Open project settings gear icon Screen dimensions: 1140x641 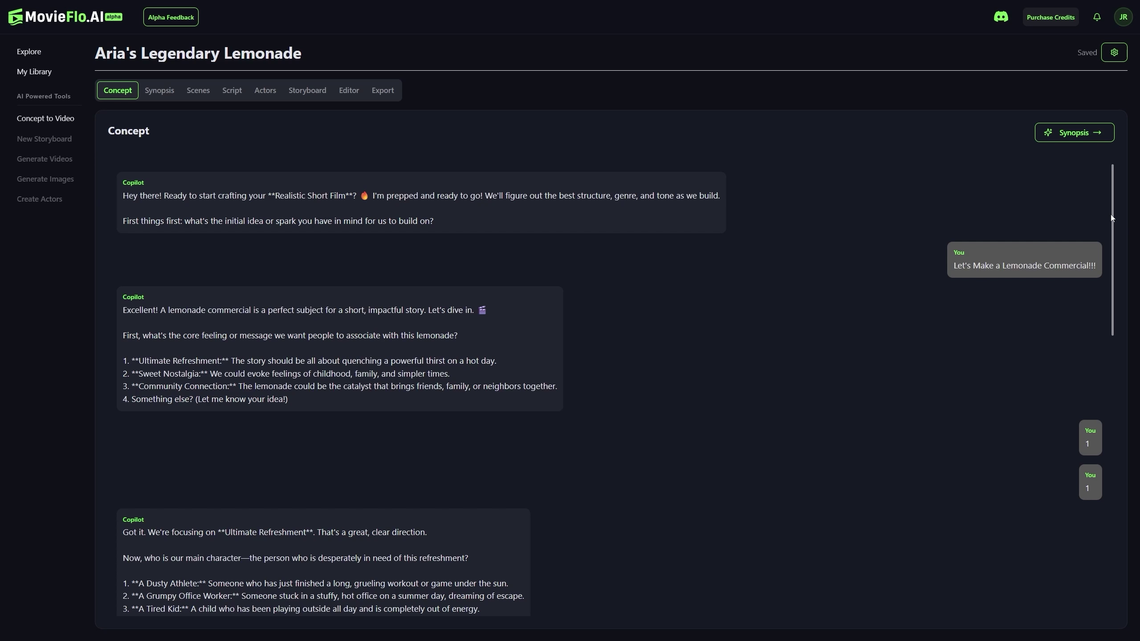pyautogui.click(x=1114, y=52)
